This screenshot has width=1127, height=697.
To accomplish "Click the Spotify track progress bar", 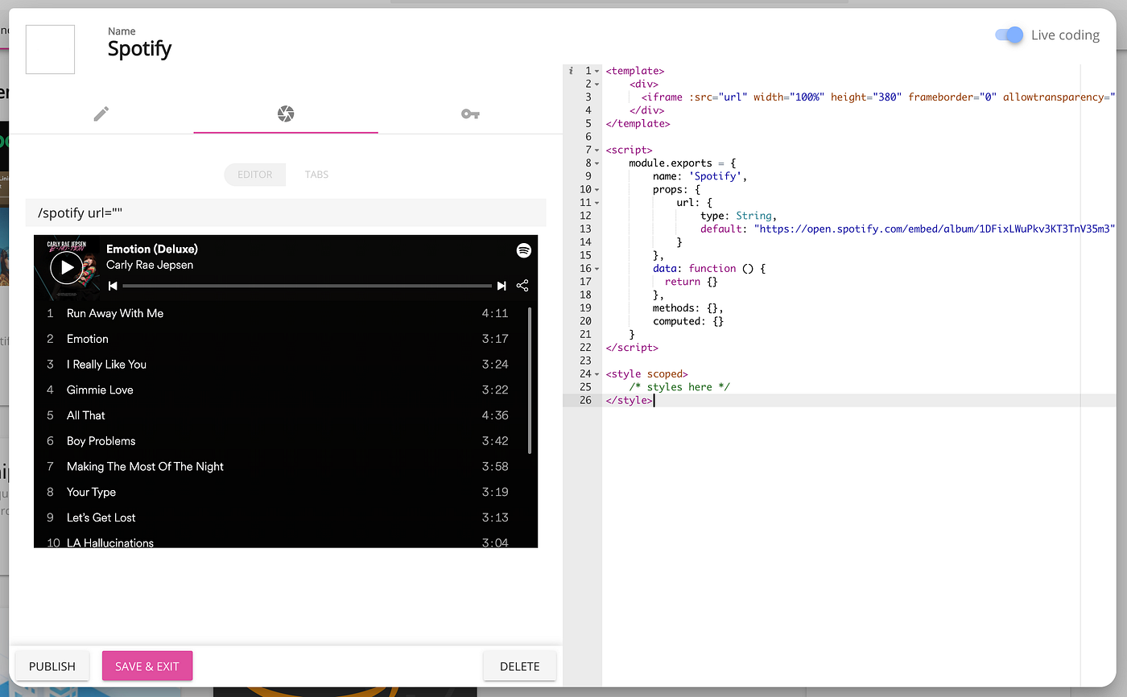I will (307, 286).
